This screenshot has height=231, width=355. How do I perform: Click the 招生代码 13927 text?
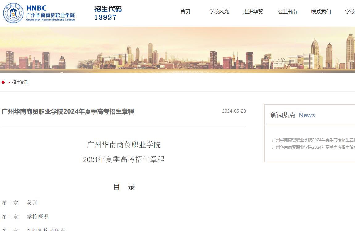(108, 13)
